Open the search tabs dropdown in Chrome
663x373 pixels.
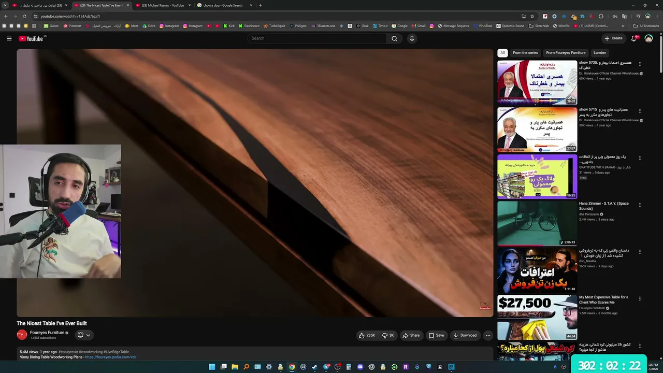point(5,5)
